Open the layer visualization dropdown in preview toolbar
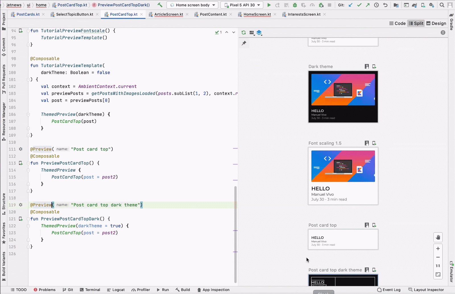 (x=259, y=33)
